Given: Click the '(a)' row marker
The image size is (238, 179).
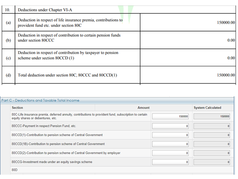Looking at the screenshot, I should tap(8, 22).
